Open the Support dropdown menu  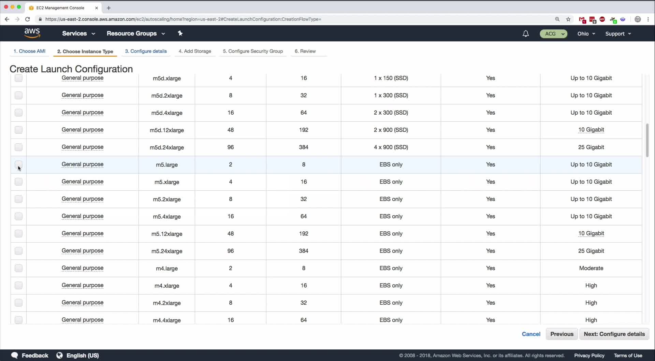[618, 34]
